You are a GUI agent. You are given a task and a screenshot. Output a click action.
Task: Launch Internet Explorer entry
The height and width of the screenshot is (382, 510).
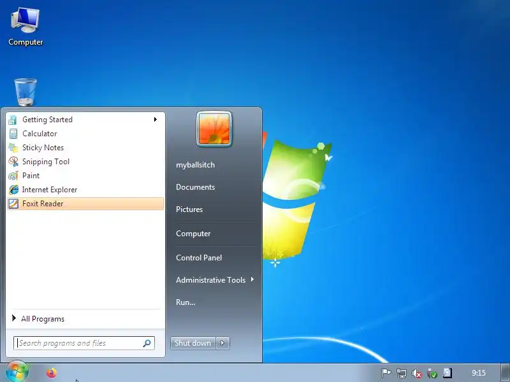[85, 190]
